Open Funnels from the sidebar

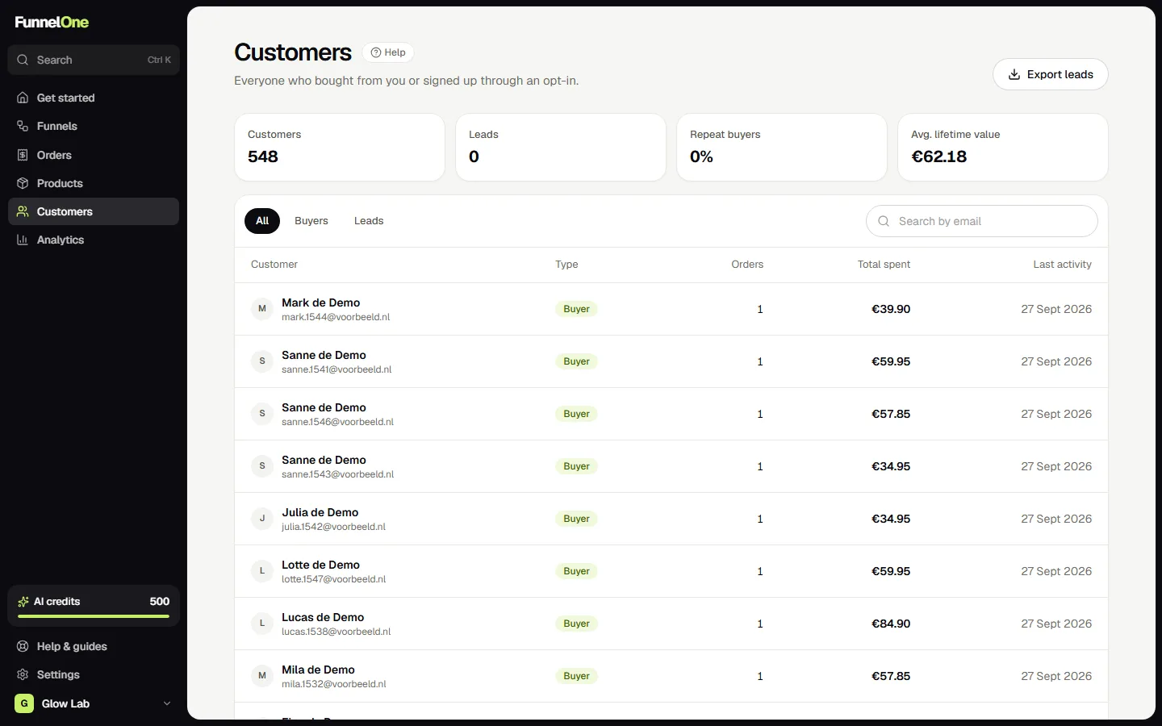pos(94,126)
